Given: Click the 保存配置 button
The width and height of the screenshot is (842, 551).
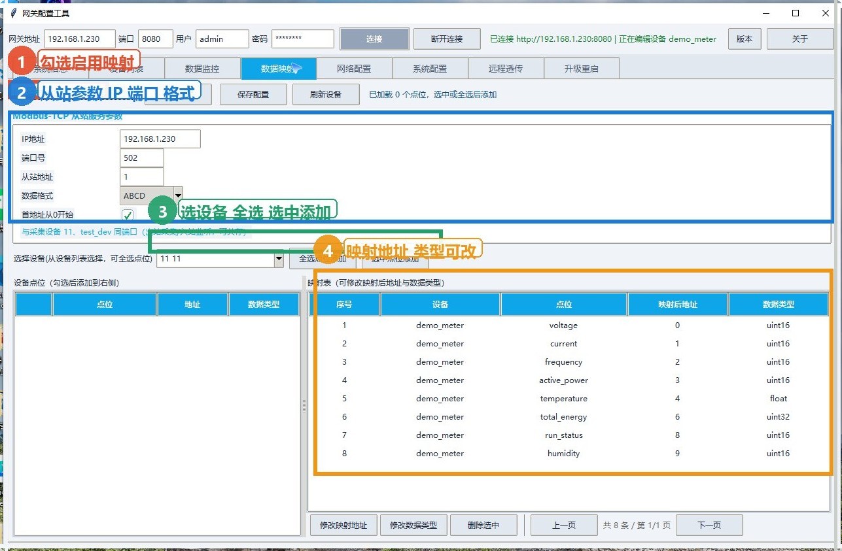Looking at the screenshot, I should click(253, 94).
